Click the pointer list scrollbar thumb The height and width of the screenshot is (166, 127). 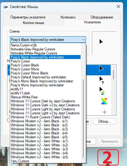point(113,74)
